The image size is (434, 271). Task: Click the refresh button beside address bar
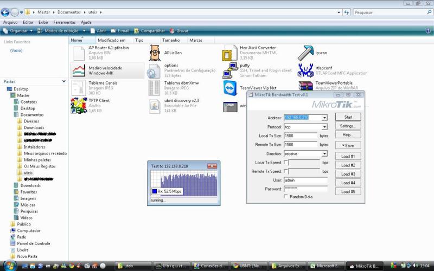(347, 12)
